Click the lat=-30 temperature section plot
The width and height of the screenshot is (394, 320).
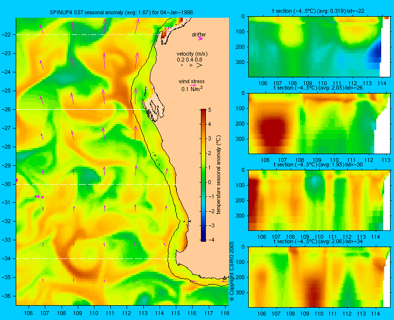319,200
